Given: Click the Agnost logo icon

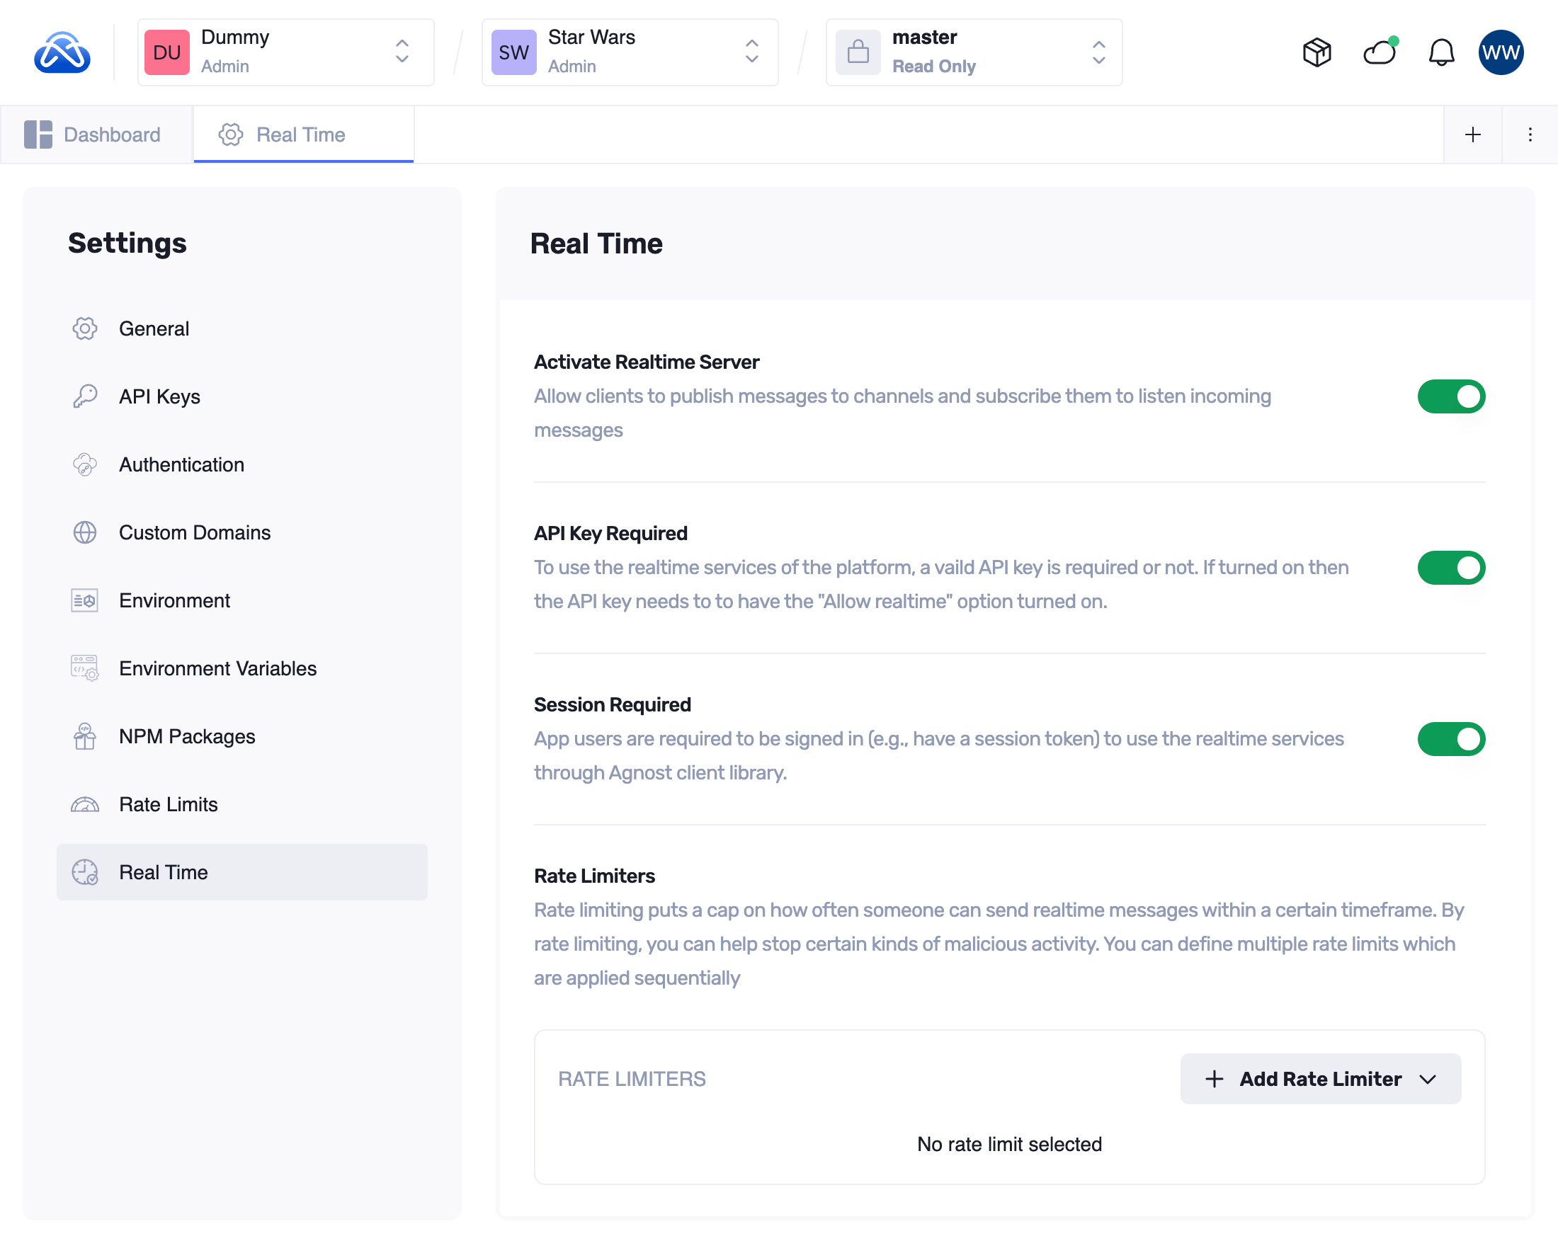Looking at the screenshot, I should 62,52.
